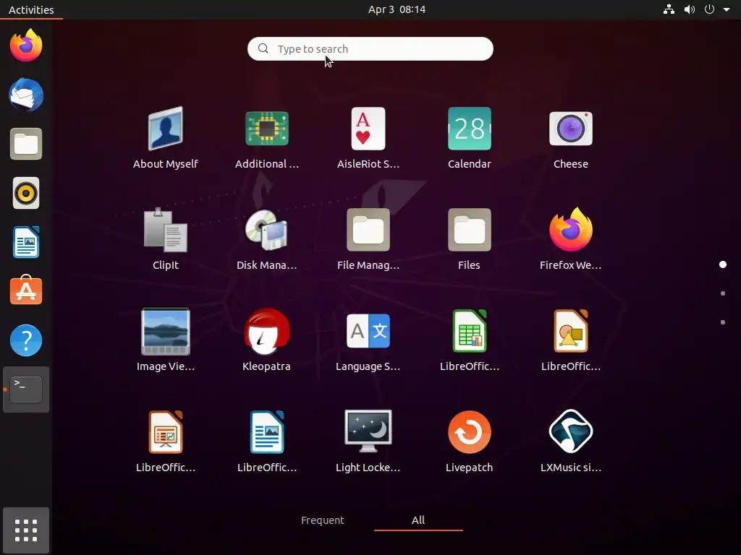Expand the system menu arrow
The image size is (741, 555).
pyautogui.click(x=727, y=9)
